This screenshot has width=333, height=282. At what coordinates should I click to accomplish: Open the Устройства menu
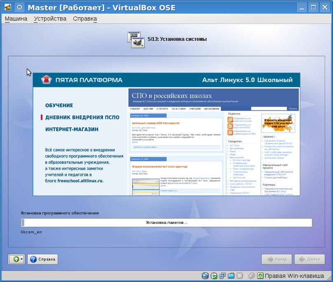click(x=50, y=19)
